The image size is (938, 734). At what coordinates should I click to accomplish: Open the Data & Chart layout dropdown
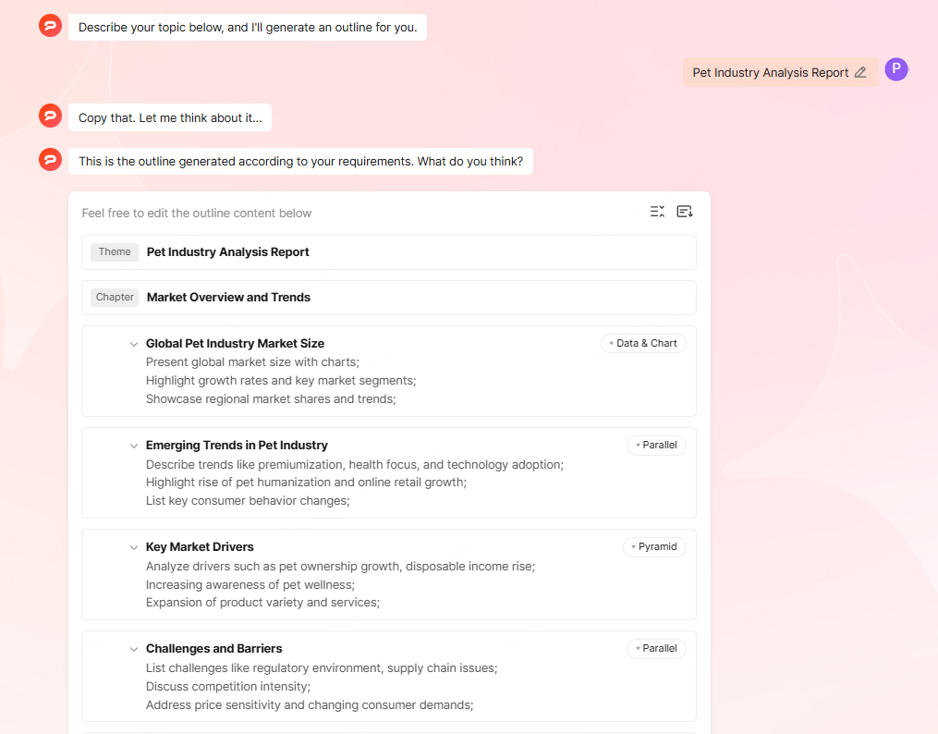click(643, 343)
